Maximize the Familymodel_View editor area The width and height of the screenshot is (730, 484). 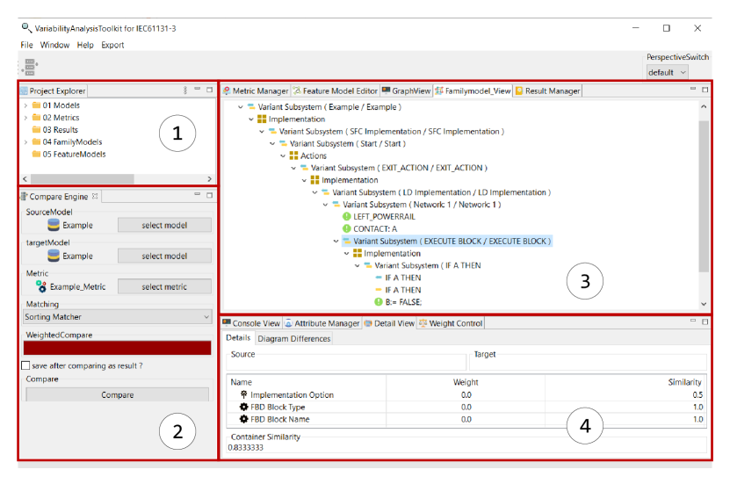tap(705, 90)
